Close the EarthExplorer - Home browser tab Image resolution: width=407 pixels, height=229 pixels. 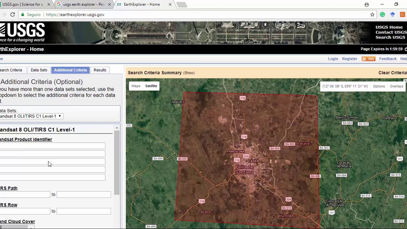(170, 4)
